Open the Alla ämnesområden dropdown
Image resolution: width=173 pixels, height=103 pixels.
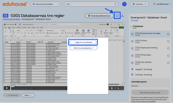pos(46,4)
